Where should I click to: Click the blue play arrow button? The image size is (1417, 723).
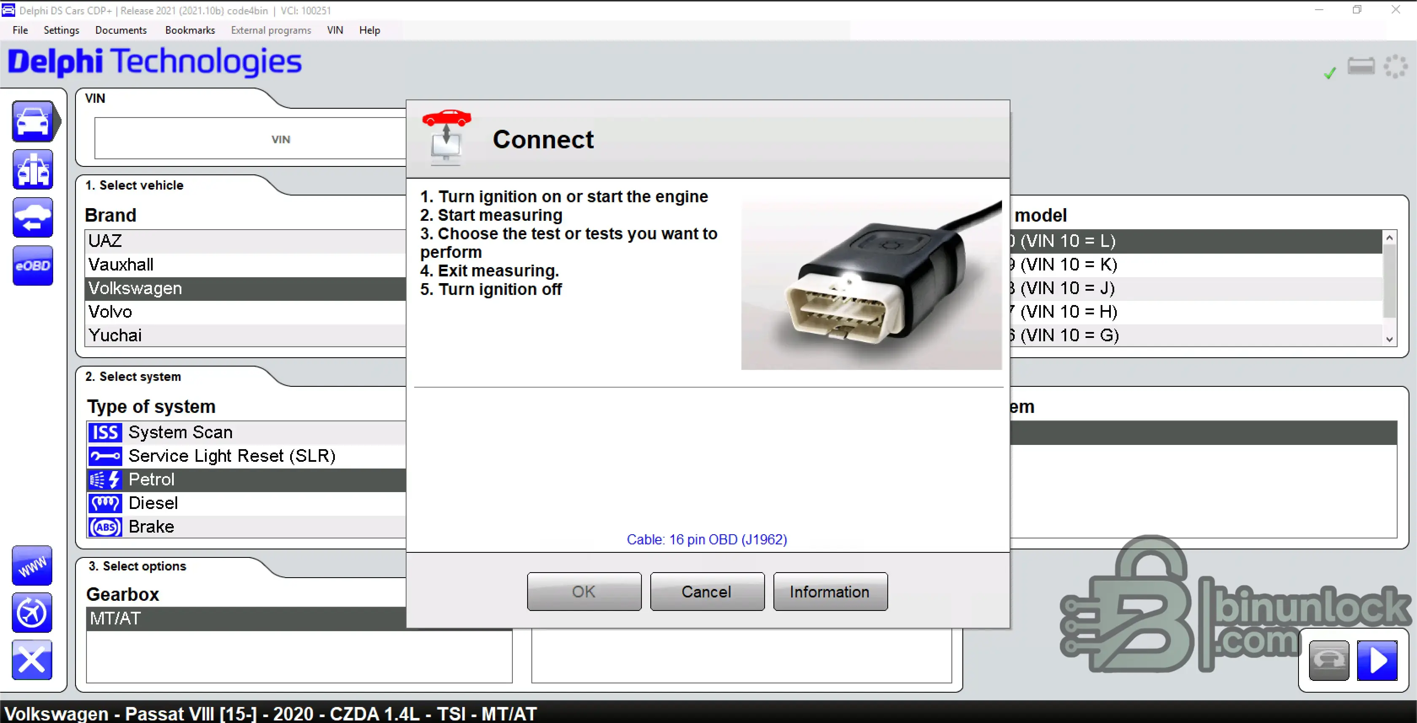point(1377,660)
